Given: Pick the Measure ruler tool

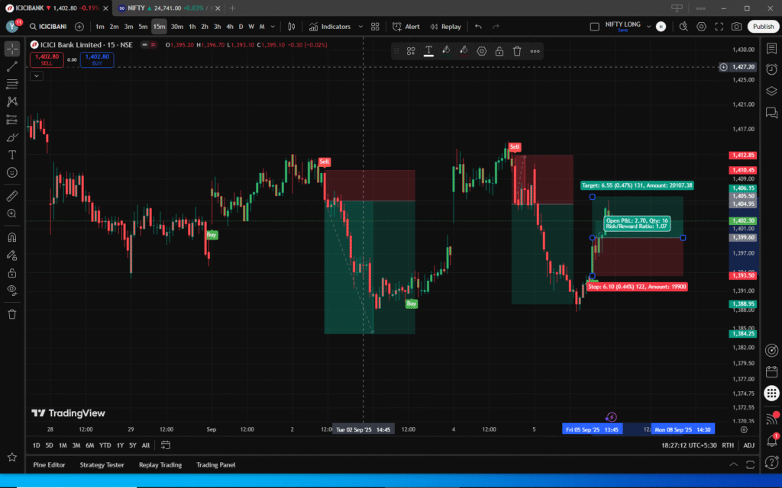Looking at the screenshot, I should pyautogui.click(x=12, y=196).
